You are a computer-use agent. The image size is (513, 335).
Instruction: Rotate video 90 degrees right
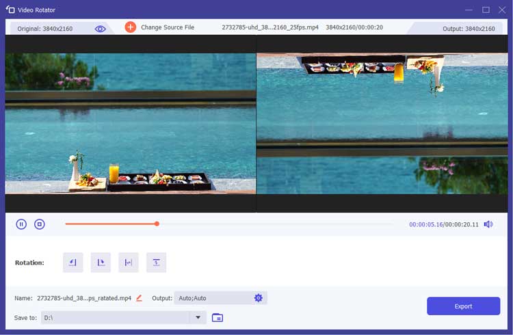[x=101, y=263]
